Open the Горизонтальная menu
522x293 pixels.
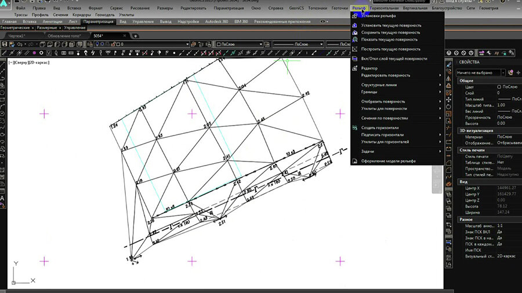[384, 8]
